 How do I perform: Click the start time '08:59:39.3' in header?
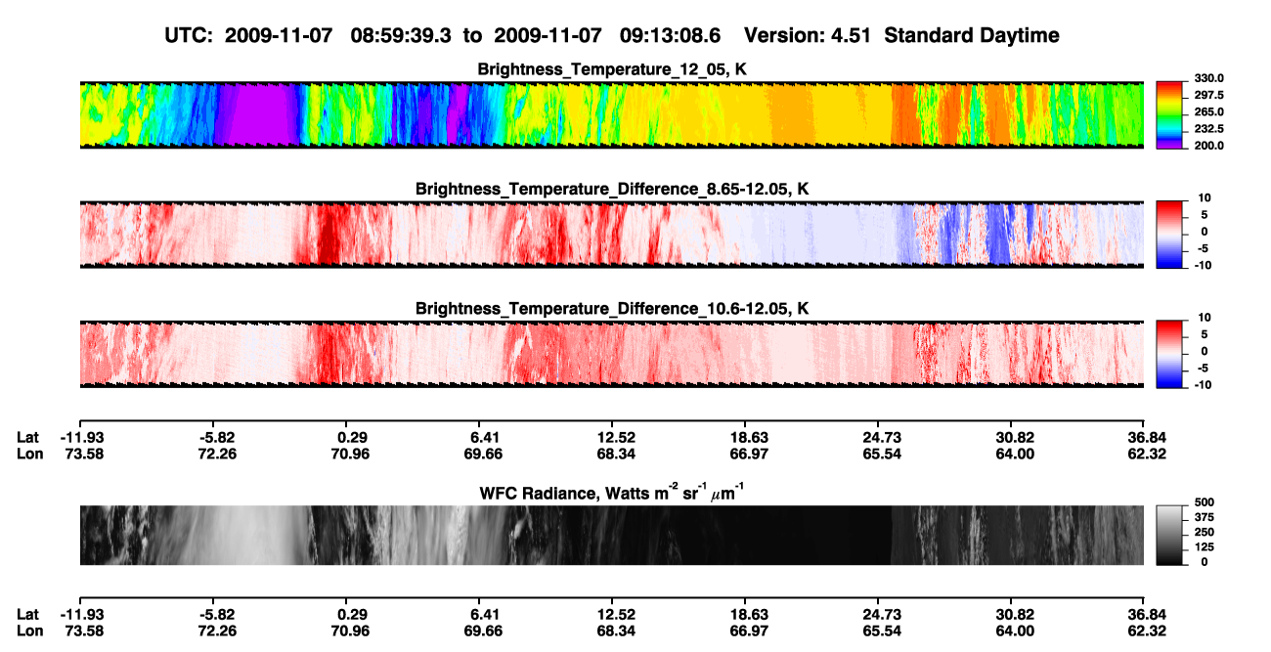(400, 36)
